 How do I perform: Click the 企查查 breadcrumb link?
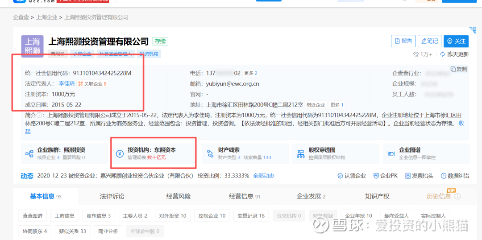(x=21, y=17)
